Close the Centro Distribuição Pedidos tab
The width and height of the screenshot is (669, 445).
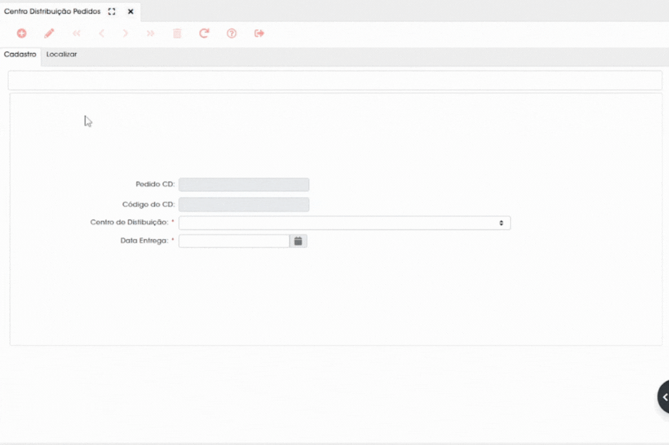point(131,12)
